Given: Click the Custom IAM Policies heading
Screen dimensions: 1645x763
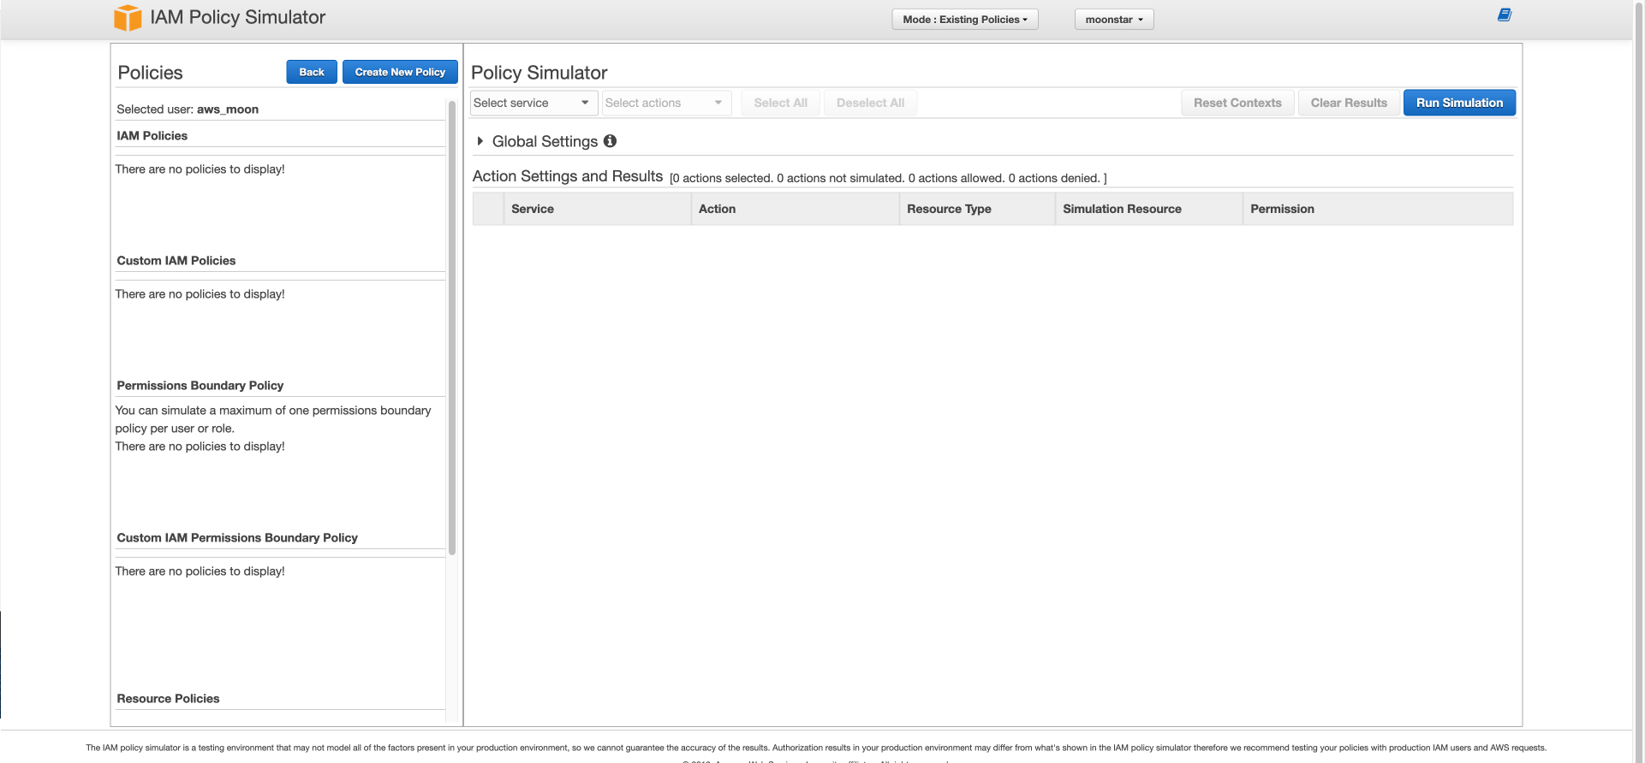Looking at the screenshot, I should (176, 261).
